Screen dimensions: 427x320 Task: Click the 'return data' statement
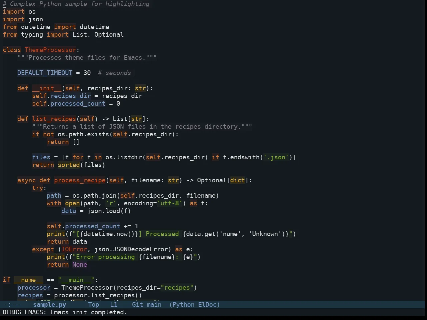tap(67, 242)
